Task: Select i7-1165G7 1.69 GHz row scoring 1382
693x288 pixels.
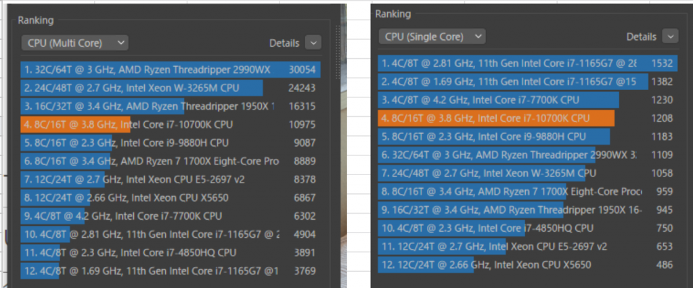Action: click(x=528, y=82)
